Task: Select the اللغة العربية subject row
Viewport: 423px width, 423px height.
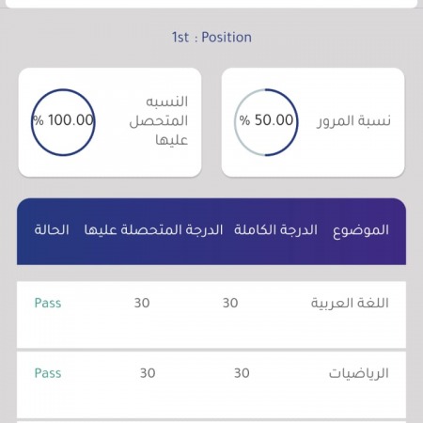Action: [x=211, y=315]
